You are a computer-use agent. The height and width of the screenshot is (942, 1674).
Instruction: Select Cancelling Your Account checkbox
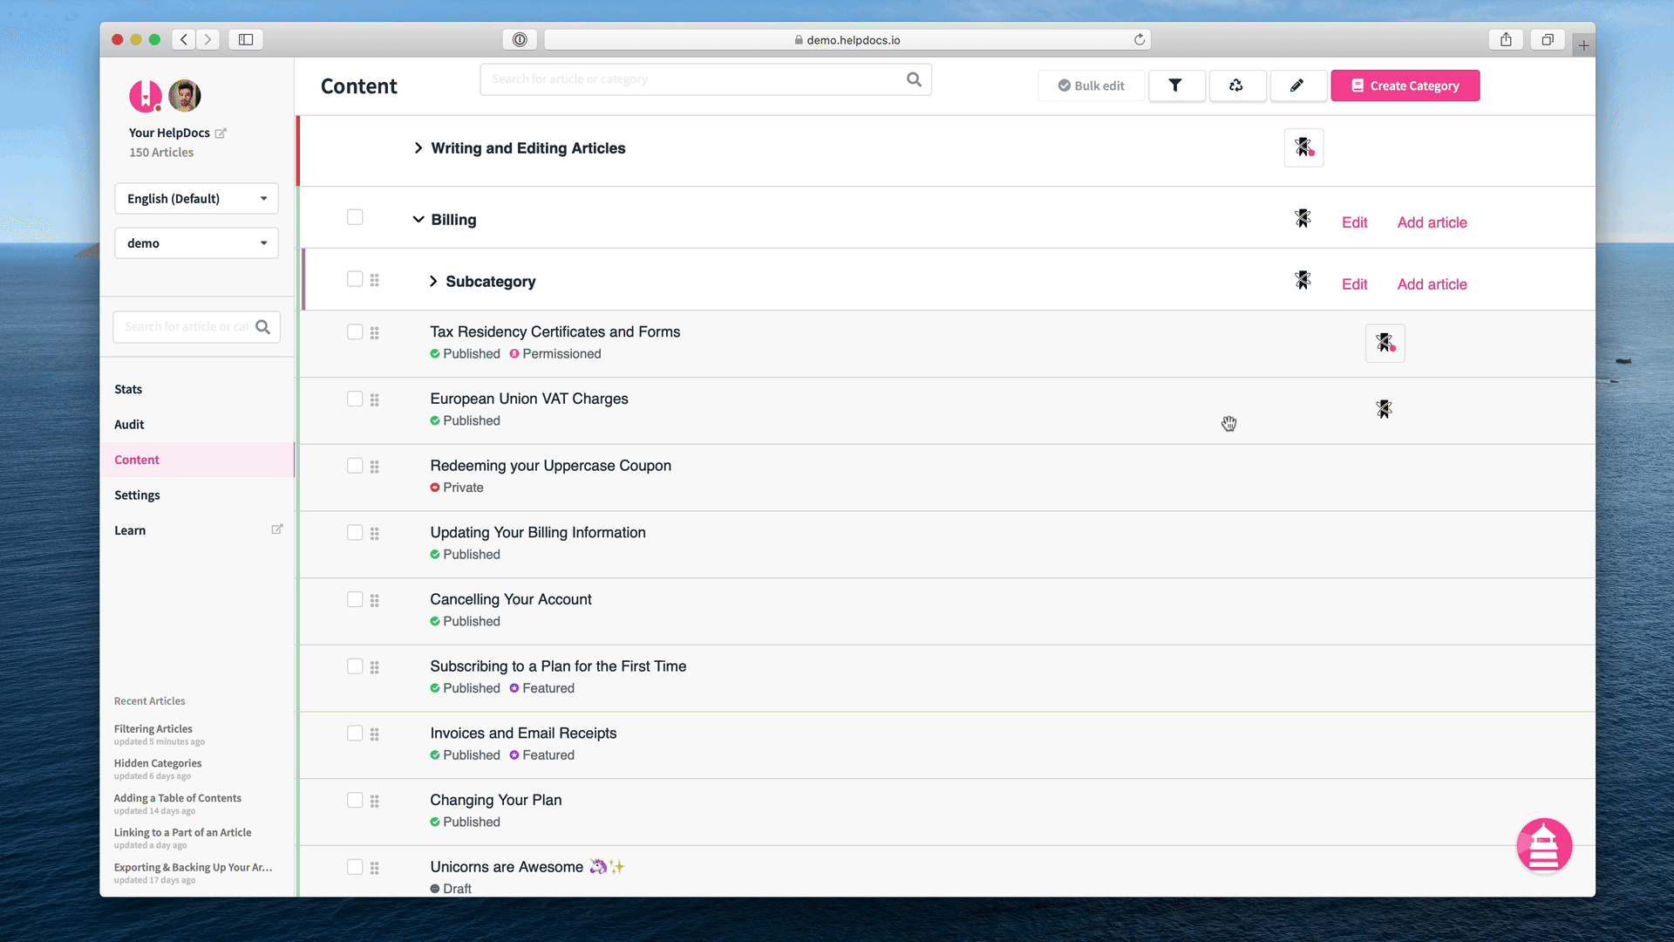point(355,599)
